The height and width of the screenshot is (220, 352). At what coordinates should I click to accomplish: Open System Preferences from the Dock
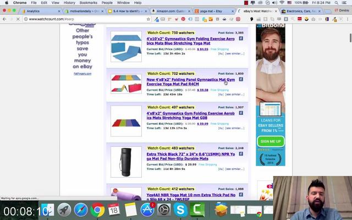pos(164,210)
